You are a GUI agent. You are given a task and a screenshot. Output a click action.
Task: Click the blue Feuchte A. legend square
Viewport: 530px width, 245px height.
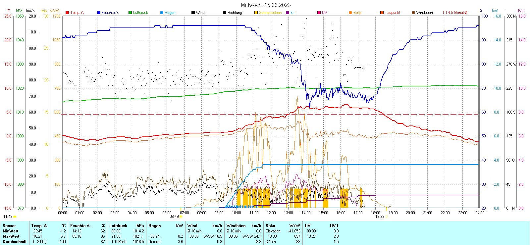point(99,13)
